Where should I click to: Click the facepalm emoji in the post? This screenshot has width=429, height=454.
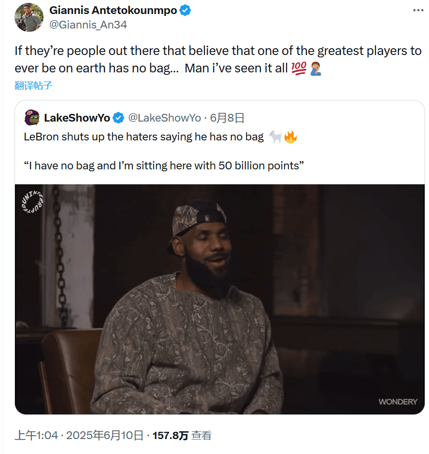315,69
